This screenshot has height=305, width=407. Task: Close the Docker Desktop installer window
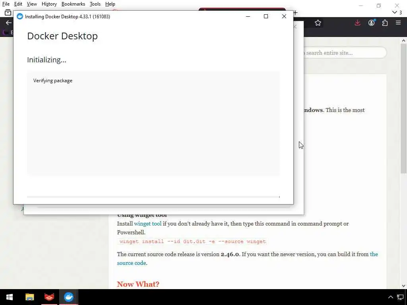[284, 16]
